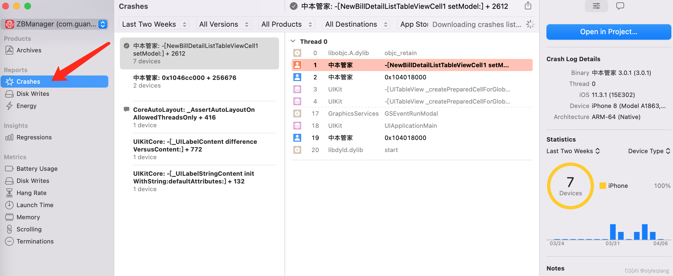The image size is (673, 276).
Task: Select frame 20 libdyld.dylib start
Action: tap(412, 150)
